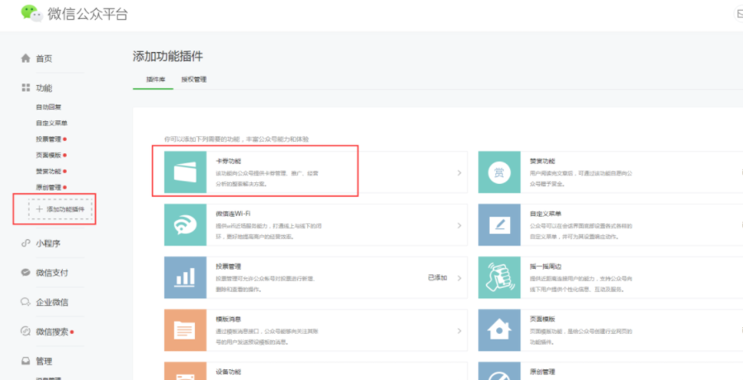Open the 首页 home icon in sidebar
The height and width of the screenshot is (380, 743).
[26, 59]
